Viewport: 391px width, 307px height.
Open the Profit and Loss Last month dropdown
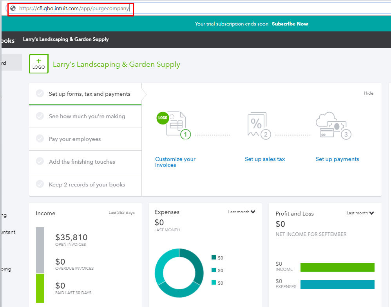click(360, 213)
